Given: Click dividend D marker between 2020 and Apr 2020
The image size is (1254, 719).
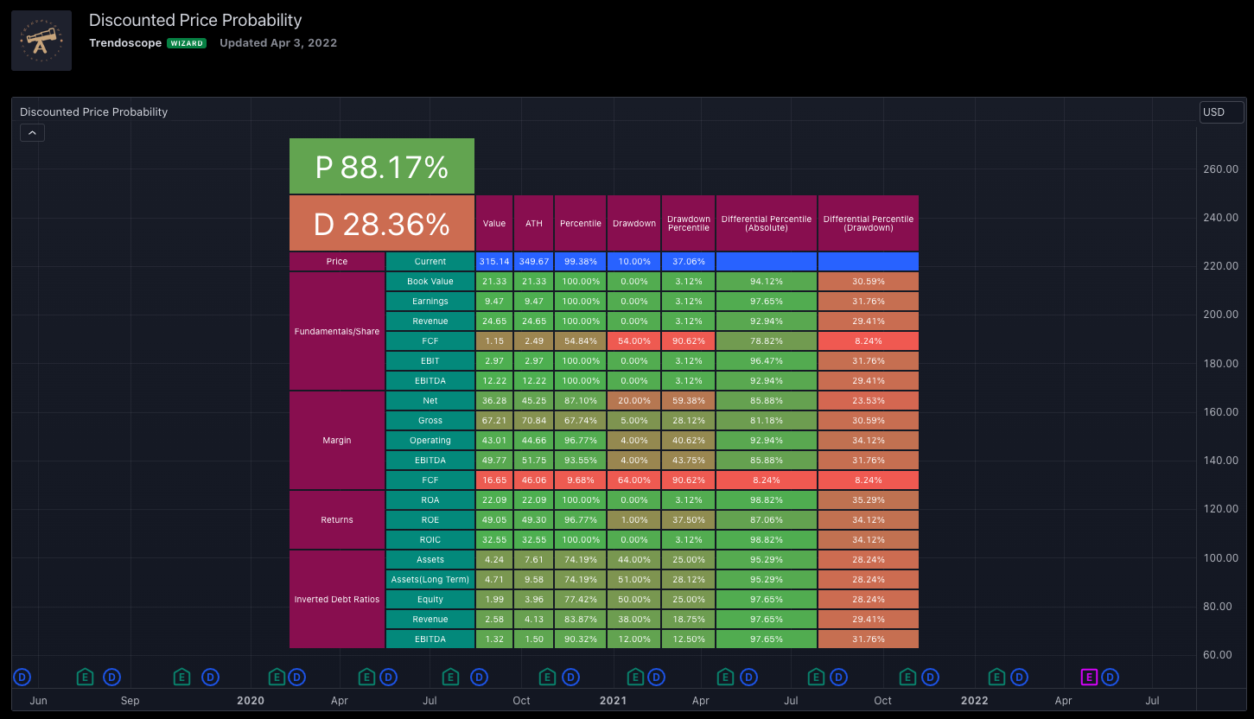Looking at the screenshot, I should coord(297,677).
